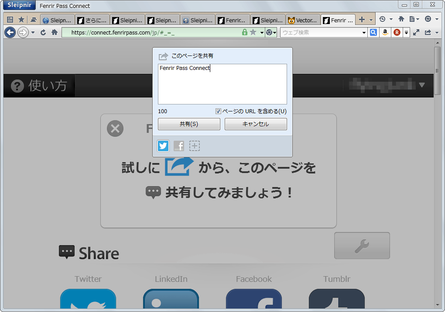Image resolution: width=445 pixels, height=312 pixels.
Task: Close the tutorial card with X icon
Action: (115, 128)
